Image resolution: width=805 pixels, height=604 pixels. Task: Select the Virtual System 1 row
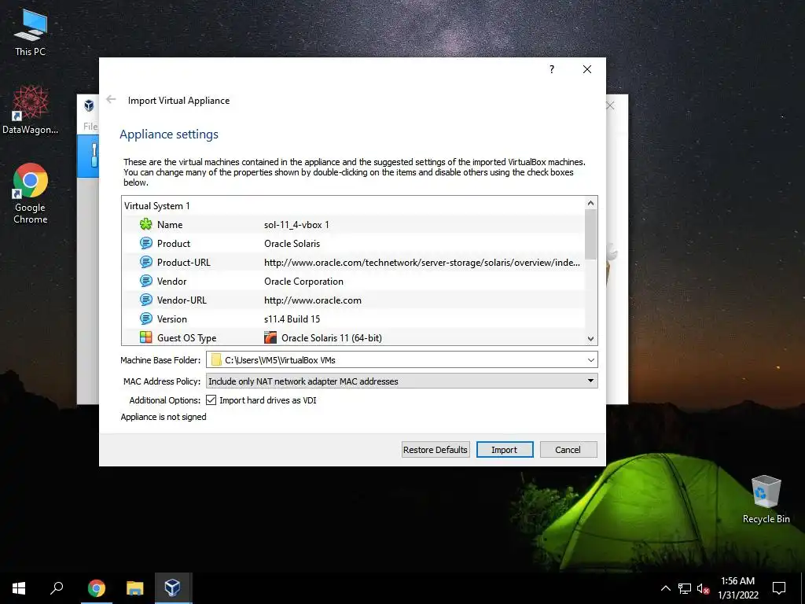[353, 206]
